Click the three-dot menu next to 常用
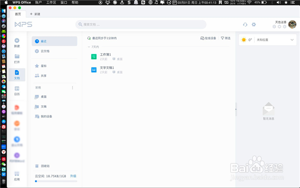 pyautogui.click(x=72, y=88)
